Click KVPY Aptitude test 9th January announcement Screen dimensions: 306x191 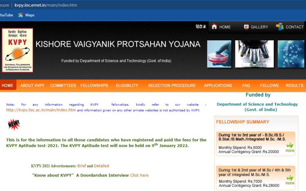pyautogui.click(x=106, y=143)
